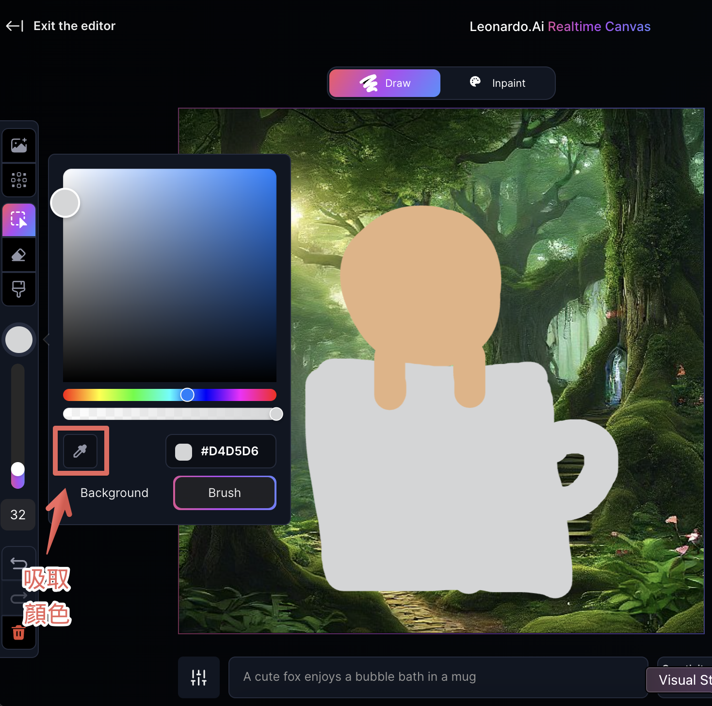This screenshot has width=712, height=706.
Task: Click the Redo arrow icon
Action: 18,598
